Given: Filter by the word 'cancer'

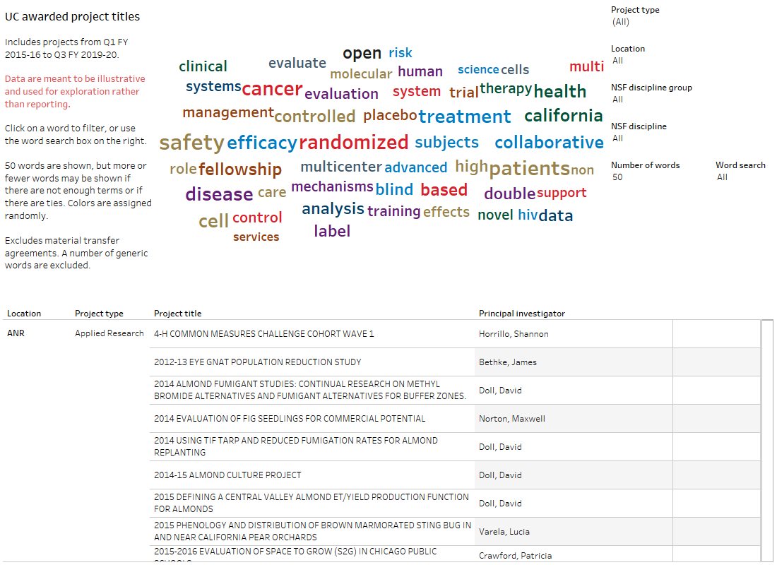Looking at the screenshot, I should pyautogui.click(x=272, y=90).
